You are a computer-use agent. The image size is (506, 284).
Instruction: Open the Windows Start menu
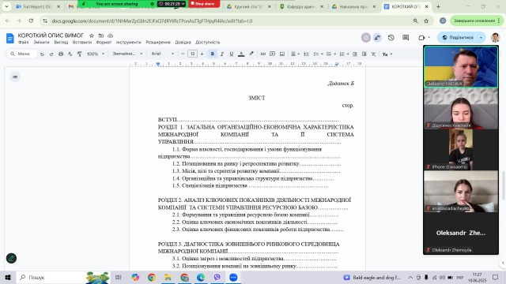[8, 277]
